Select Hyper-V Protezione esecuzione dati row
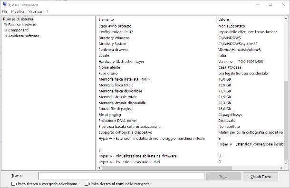290x188 pixels. pos(190,162)
